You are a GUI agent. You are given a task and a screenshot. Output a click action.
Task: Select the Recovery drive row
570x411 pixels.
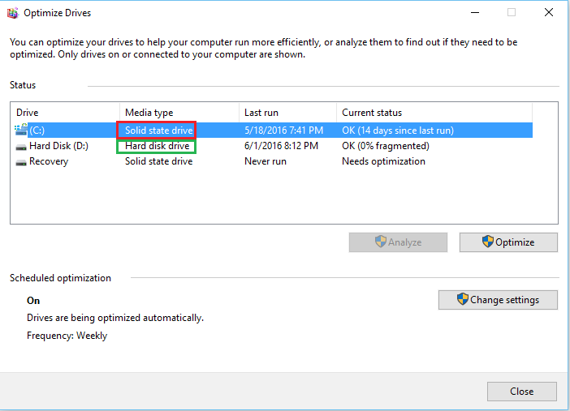272,161
